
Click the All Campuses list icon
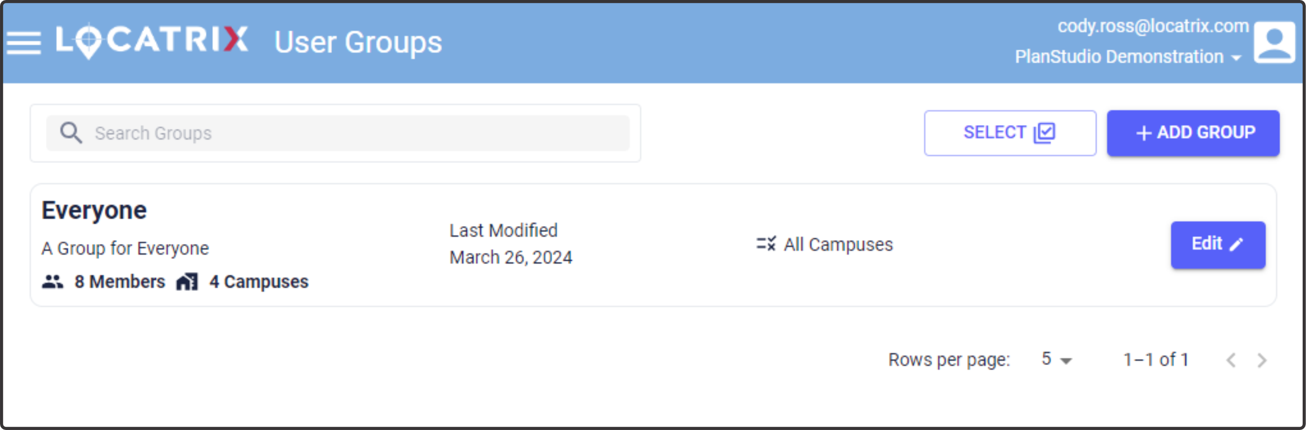(766, 244)
